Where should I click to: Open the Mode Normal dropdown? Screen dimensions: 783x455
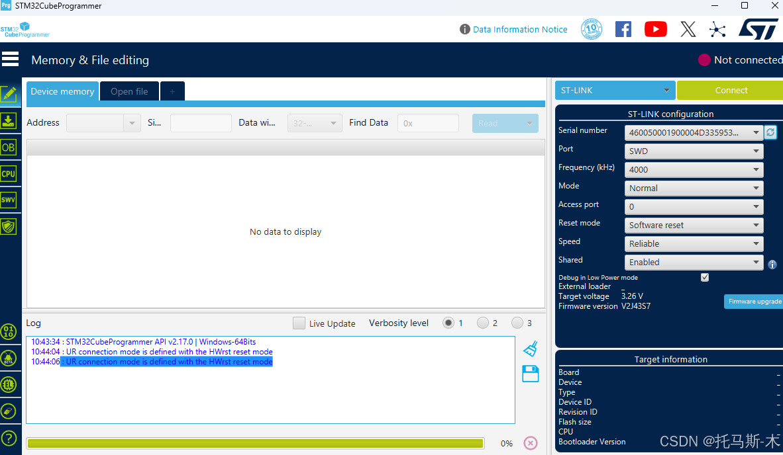[694, 188]
